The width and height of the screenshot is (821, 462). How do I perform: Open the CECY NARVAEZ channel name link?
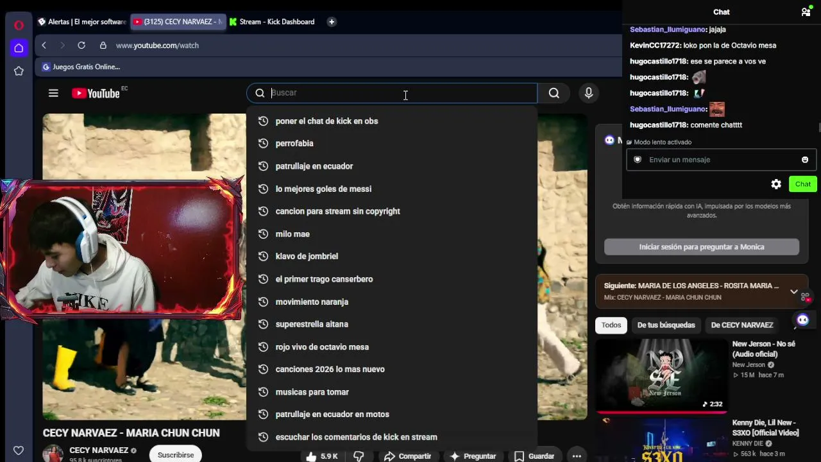coord(99,450)
